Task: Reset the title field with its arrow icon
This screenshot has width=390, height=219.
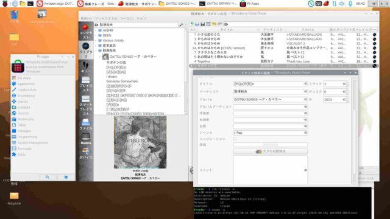Action: [305, 84]
